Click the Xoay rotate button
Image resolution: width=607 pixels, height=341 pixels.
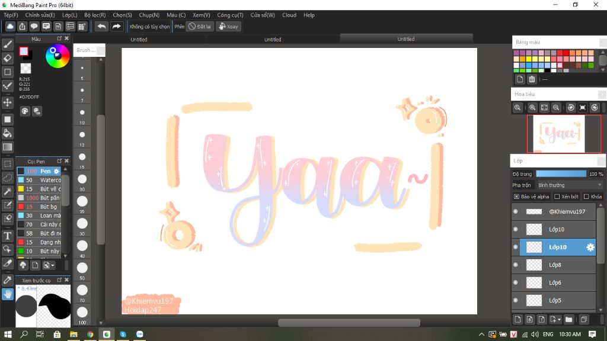(x=229, y=26)
